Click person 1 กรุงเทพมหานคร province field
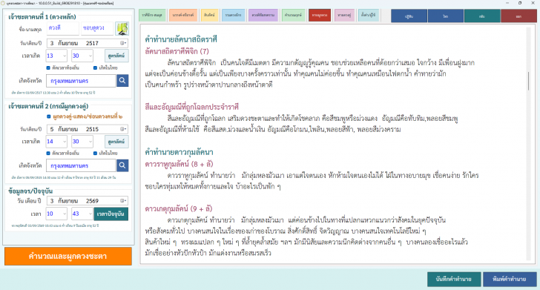The image size is (540, 290). [x=81, y=81]
